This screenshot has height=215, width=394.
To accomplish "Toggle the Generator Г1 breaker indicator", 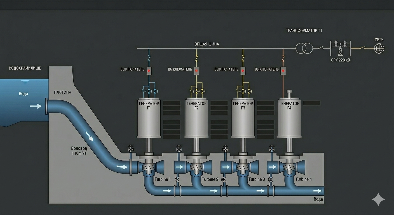I will pyautogui.click(x=149, y=71).
